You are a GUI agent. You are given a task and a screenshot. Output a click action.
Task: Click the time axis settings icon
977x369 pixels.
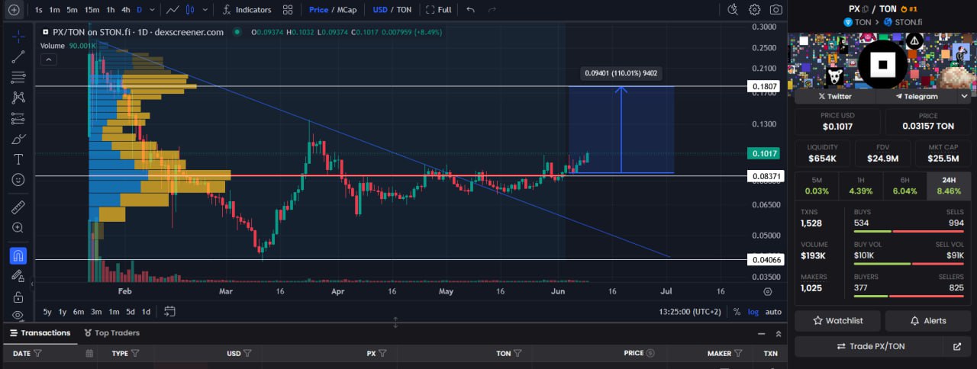(x=768, y=291)
